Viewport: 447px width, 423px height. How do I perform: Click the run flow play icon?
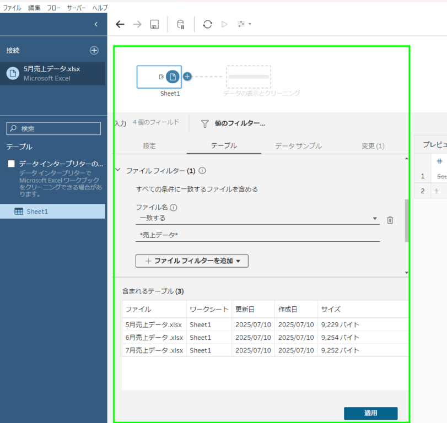[x=224, y=24]
